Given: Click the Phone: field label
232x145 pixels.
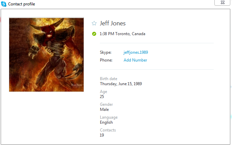Looking at the screenshot, I should [106, 60].
